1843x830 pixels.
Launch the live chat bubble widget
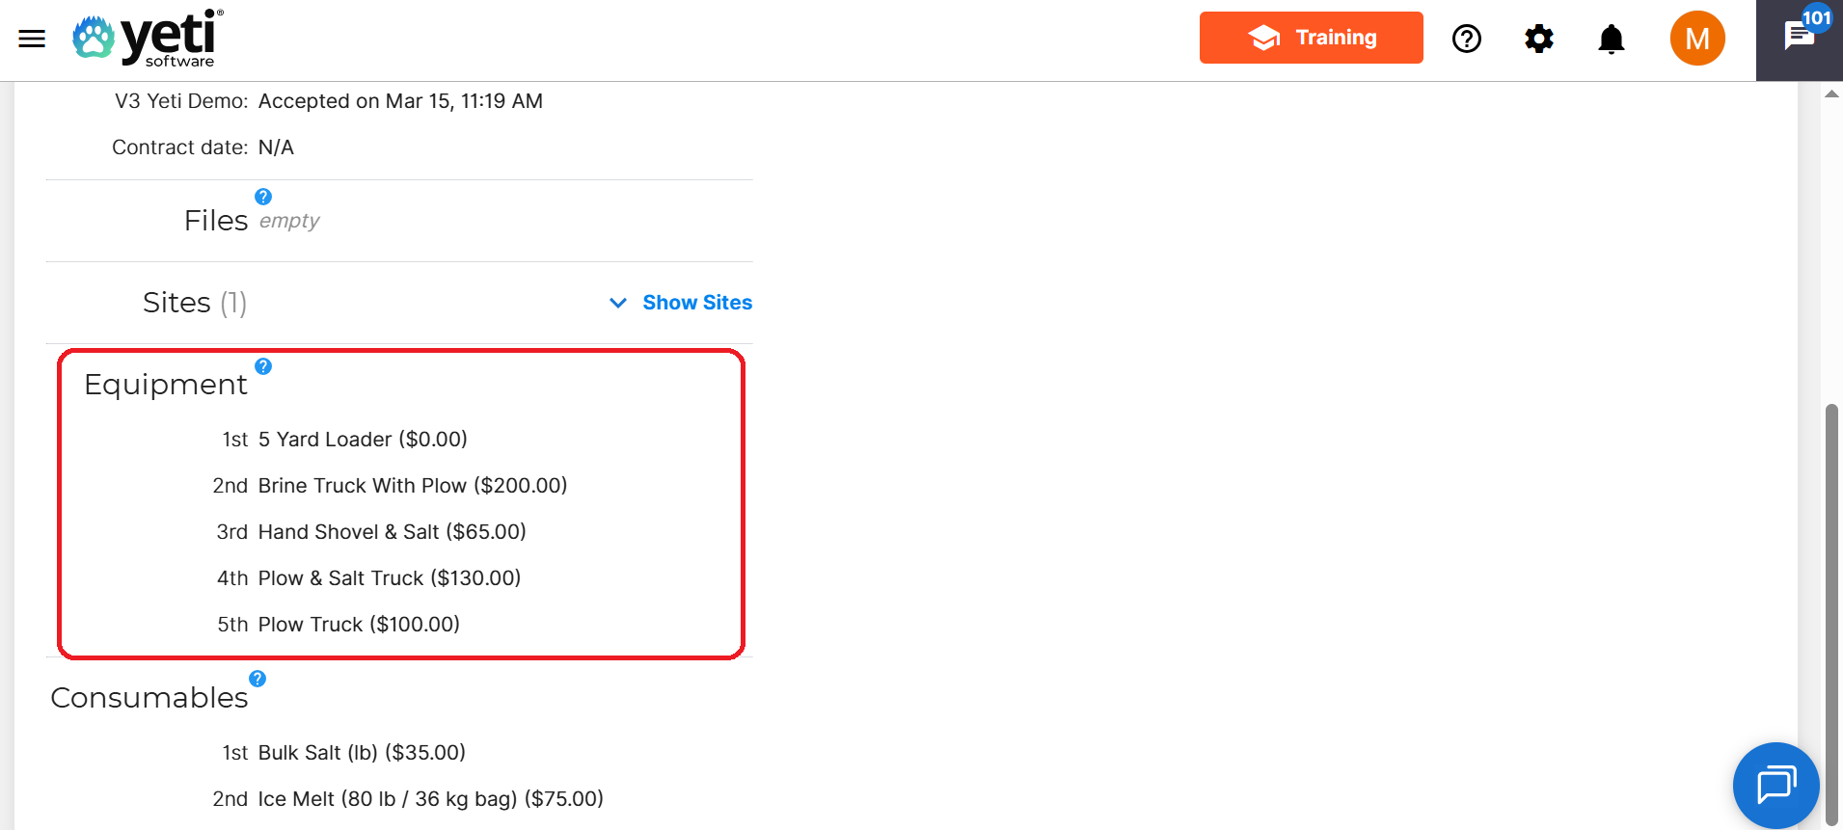coord(1775,785)
